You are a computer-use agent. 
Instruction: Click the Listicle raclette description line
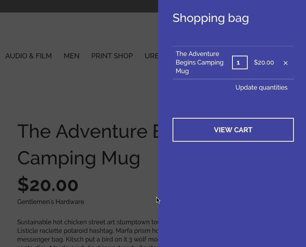pos(88,231)
